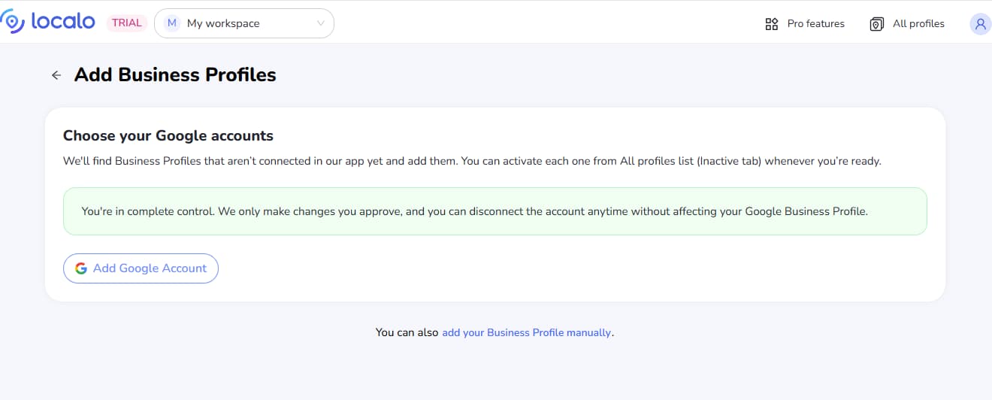Expand the My workspace dropdown chevron
The height and width of the screenshot is (400, 992).
(x=321, y=23)
